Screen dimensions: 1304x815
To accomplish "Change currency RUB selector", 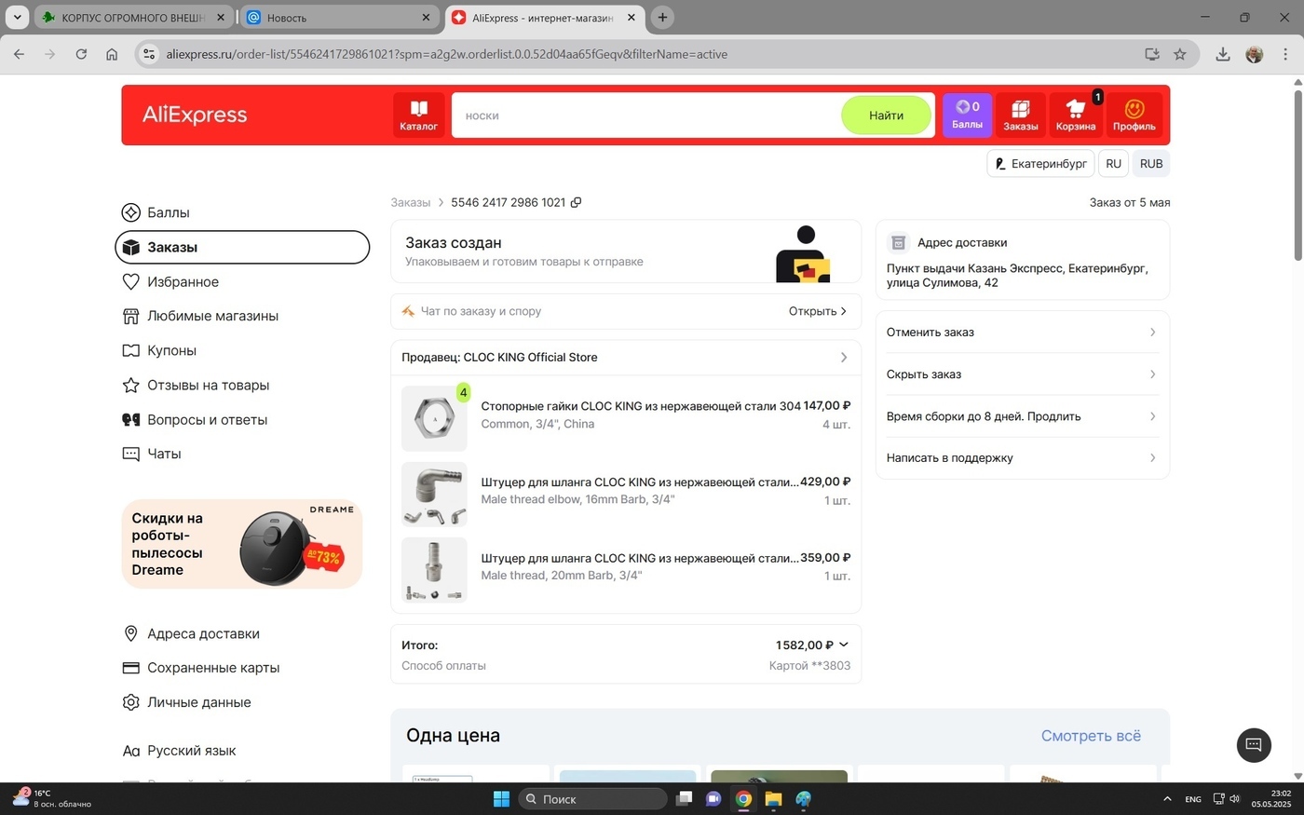I will pos(1151,163).
